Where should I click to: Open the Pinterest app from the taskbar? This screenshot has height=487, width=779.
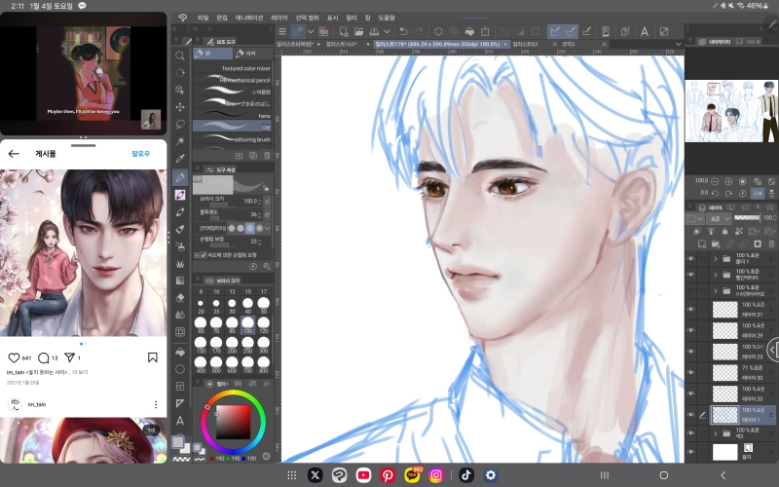pyautogui.click(x=388, y=474)
